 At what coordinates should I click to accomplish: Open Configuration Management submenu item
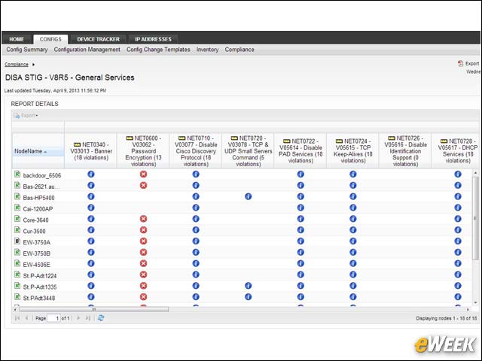87,50
